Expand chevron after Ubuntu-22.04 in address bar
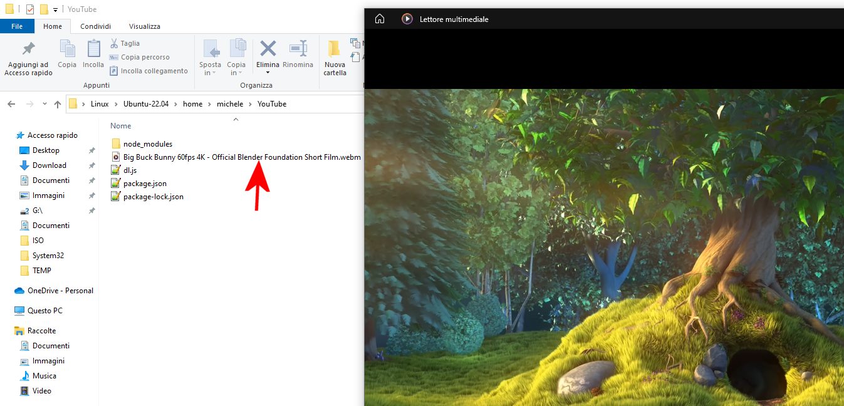The width and height of the screenshot is (844, 406). point(176,104)
